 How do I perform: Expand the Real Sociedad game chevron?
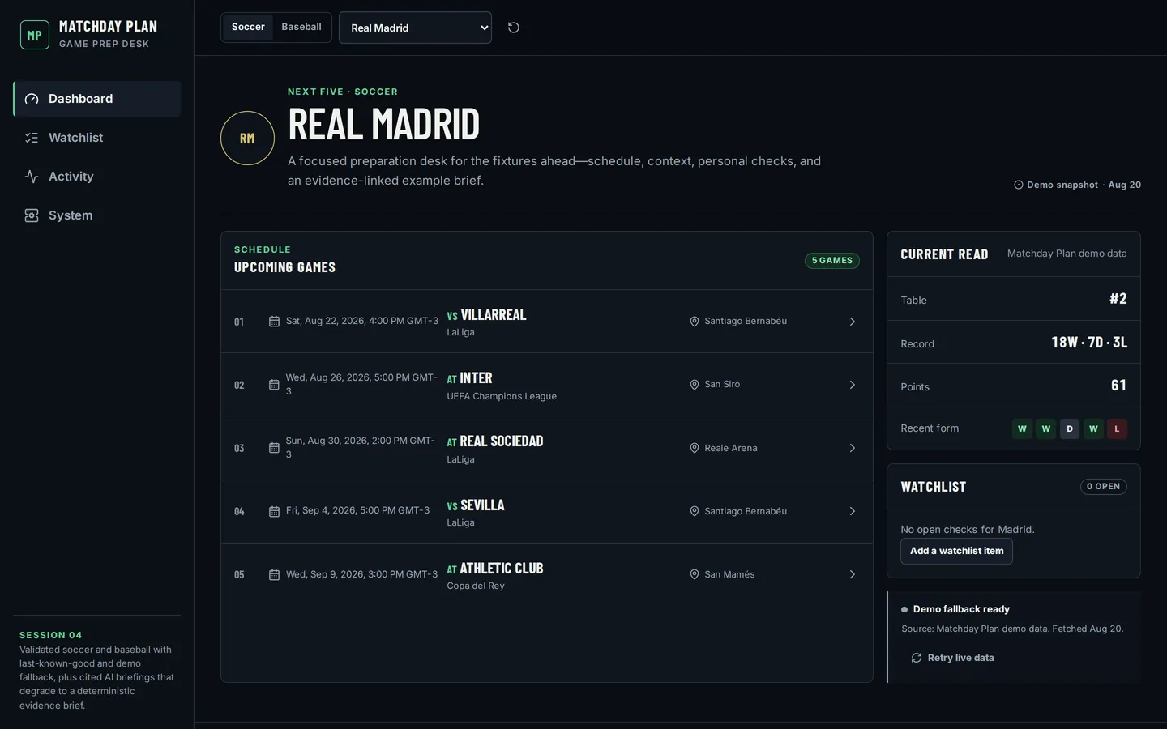coord(853,448)
